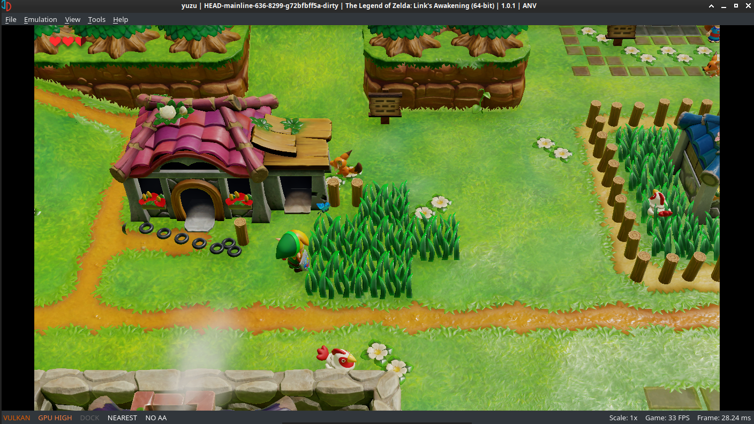Screen dimensions: 754x424
Task: Open the Tools menu
Action: click(x=97, y=19)
